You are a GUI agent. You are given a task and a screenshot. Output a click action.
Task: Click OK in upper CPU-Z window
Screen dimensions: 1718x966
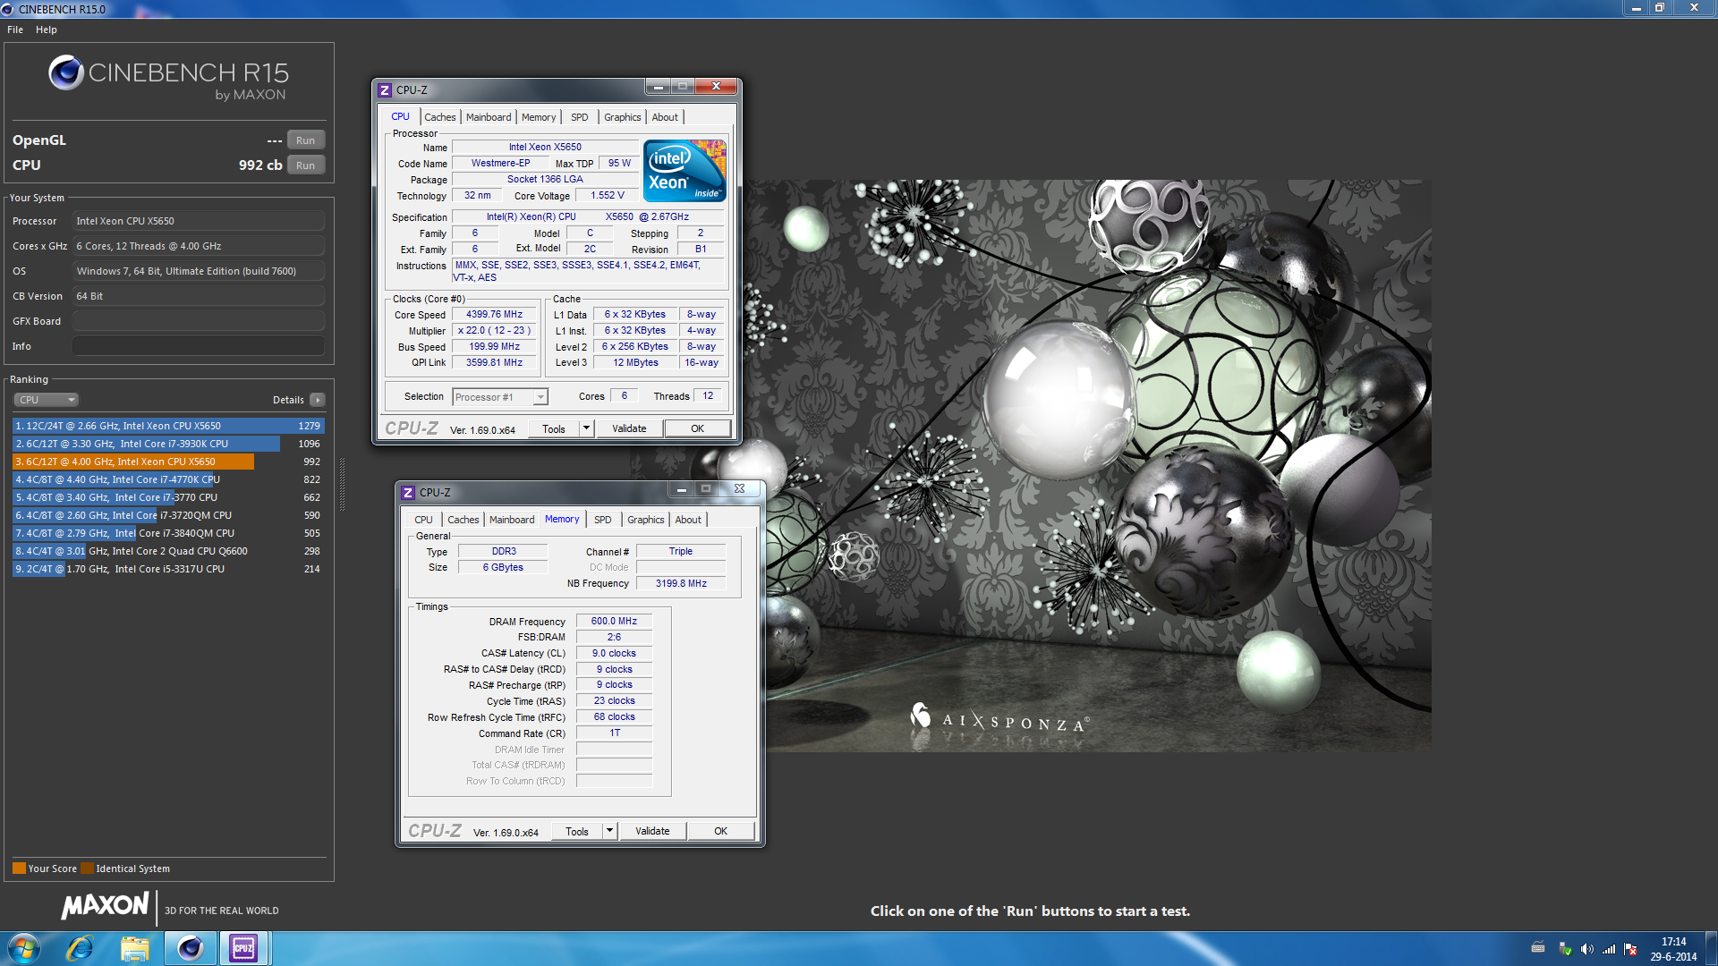point(697,428)
